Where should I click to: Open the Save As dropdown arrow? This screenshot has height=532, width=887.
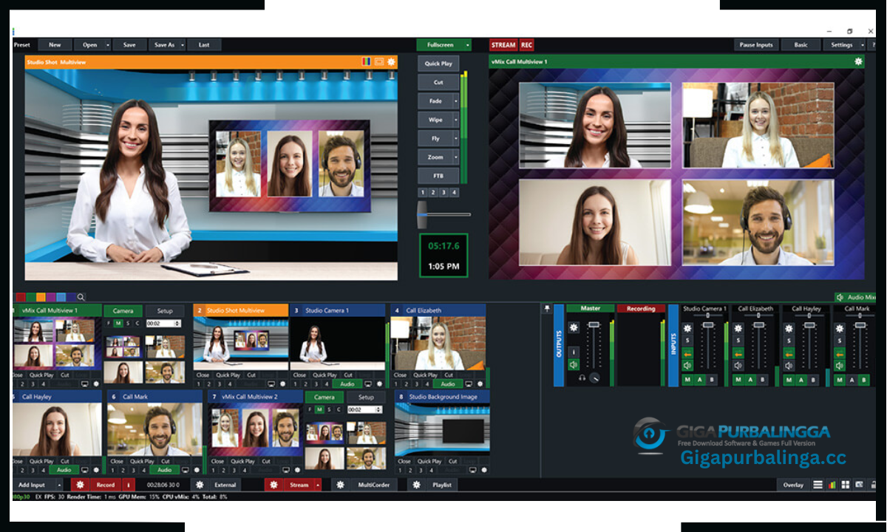[182, 45]
